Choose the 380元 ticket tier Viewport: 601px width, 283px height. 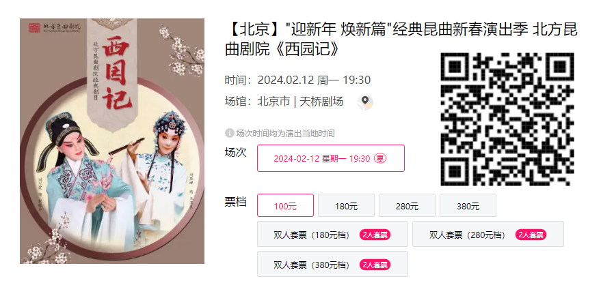pyautogui.click(x=468, y=205)
